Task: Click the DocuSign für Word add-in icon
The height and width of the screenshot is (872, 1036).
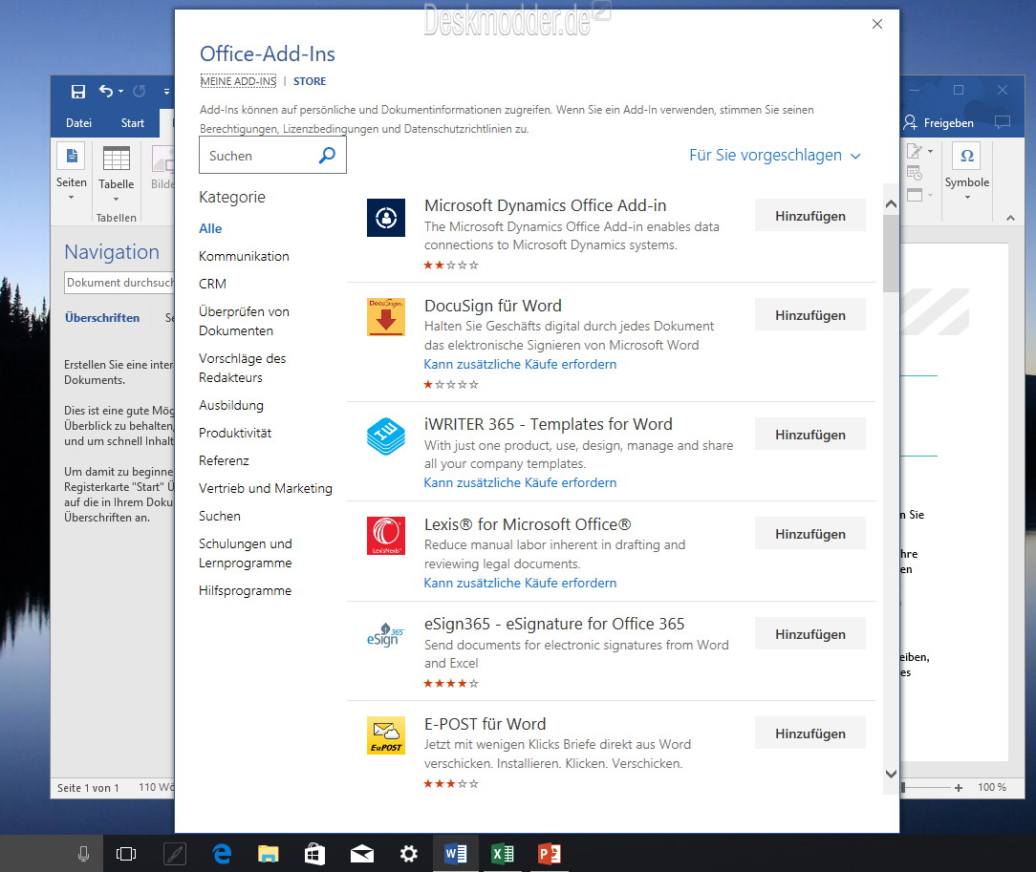Action: (386, 317)
